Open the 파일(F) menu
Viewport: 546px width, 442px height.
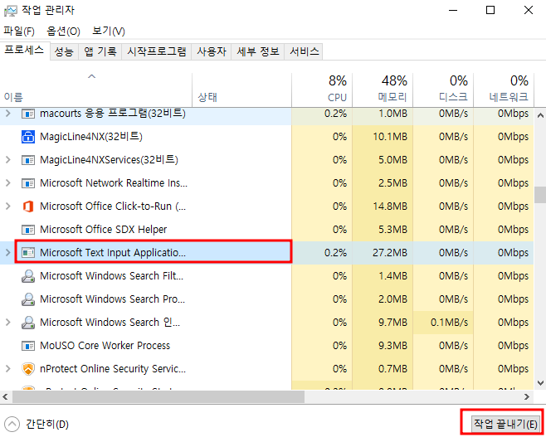coord(19,32)
